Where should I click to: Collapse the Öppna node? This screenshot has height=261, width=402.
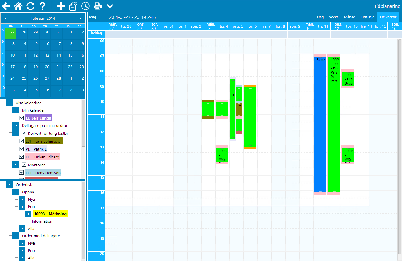[16, 192]
